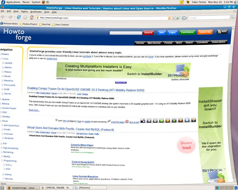Open the Fedora logo Applications icon
238x190 pixels.
3,2
